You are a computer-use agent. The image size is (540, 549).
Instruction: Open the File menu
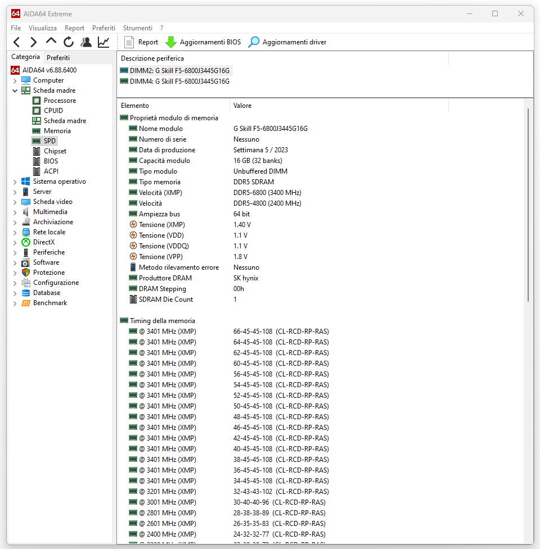[x=16, y=28]
